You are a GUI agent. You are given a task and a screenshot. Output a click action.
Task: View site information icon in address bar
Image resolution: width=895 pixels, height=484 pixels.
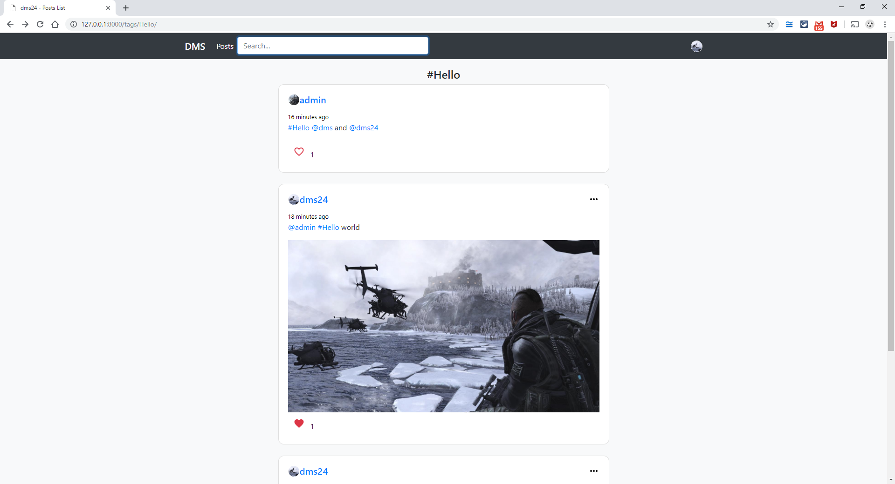click(x=74, y=24)
